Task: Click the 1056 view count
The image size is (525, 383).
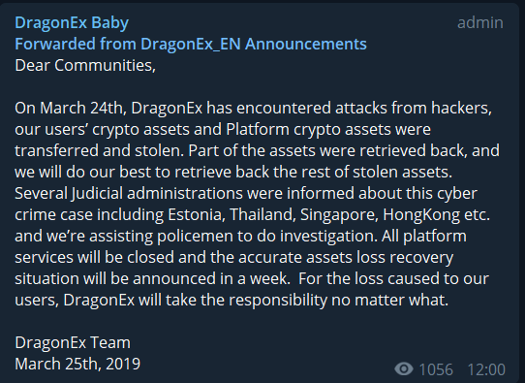Action: [436, 369]
